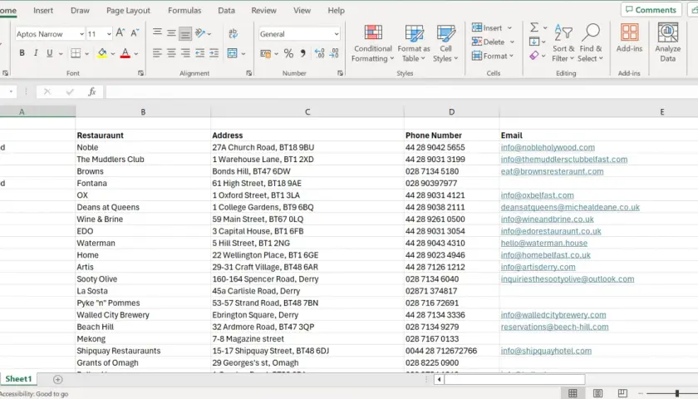Viewport: 698px width, 399px height.
Task: Click Insert cells button
Action: click(x=487, y=27)
